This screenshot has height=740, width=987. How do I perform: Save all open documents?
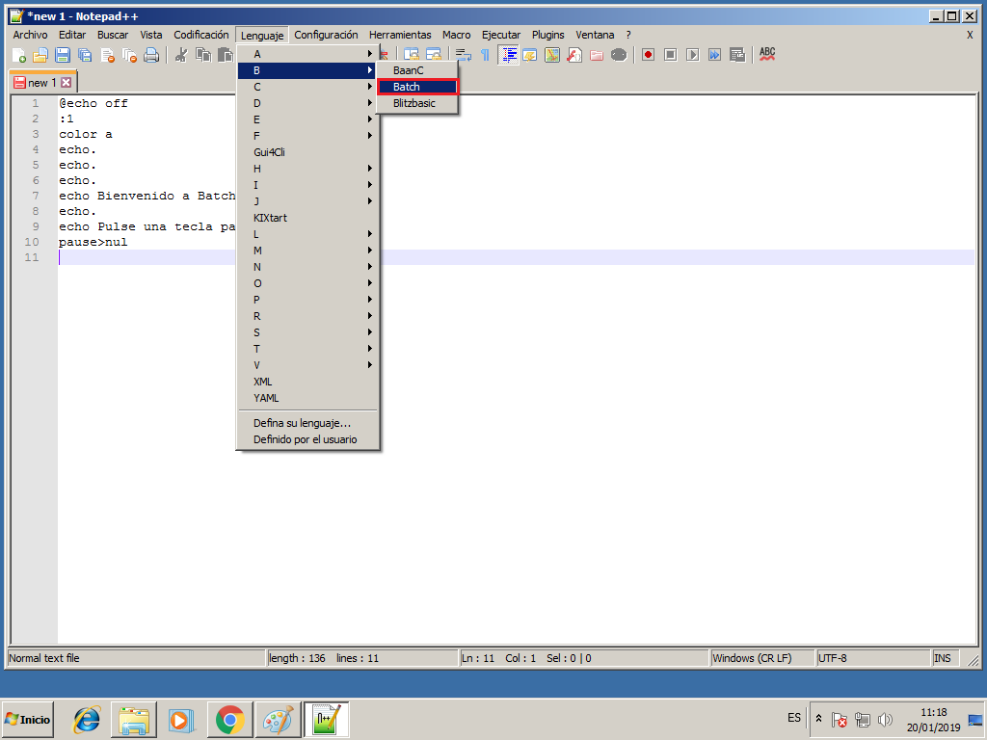point(85,55)
